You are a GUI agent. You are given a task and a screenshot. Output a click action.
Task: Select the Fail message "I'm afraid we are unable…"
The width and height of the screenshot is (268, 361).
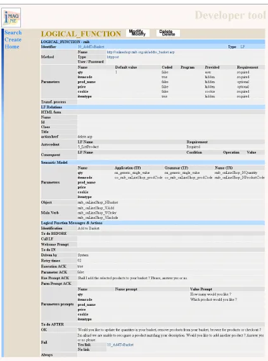tap(170, 338)
